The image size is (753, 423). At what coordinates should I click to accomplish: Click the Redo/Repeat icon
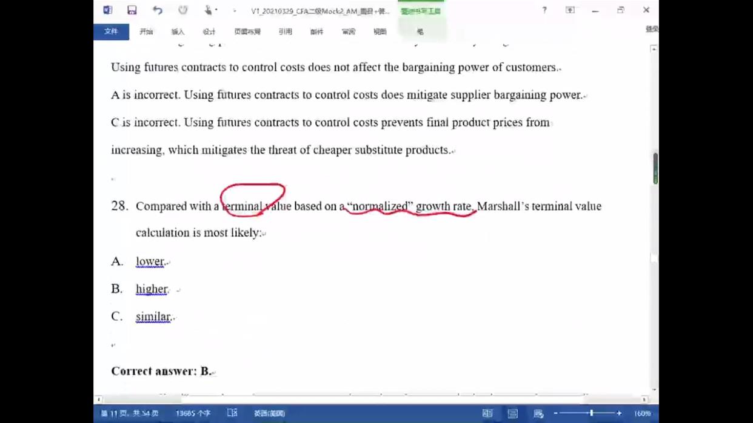click(x=182, y=10)
